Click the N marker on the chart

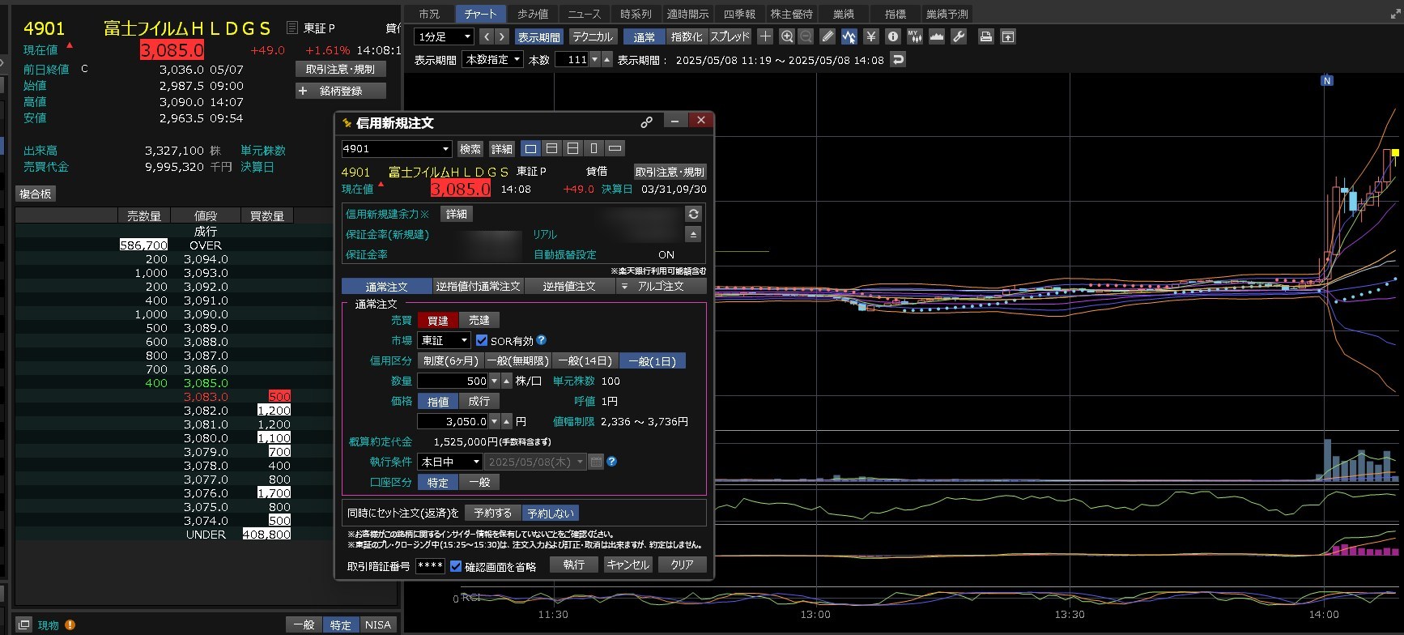click(x=1326, y=81)
